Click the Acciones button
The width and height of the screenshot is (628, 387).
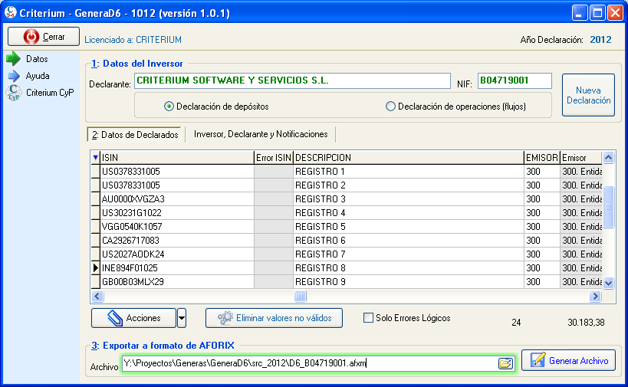133,318
